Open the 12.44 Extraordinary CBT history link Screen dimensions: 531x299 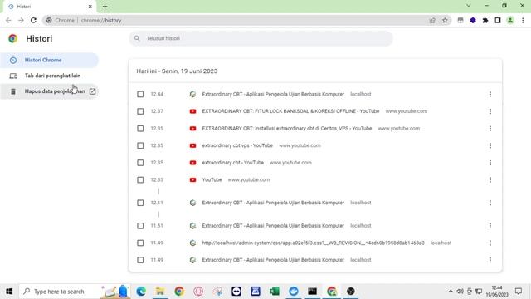273,94
